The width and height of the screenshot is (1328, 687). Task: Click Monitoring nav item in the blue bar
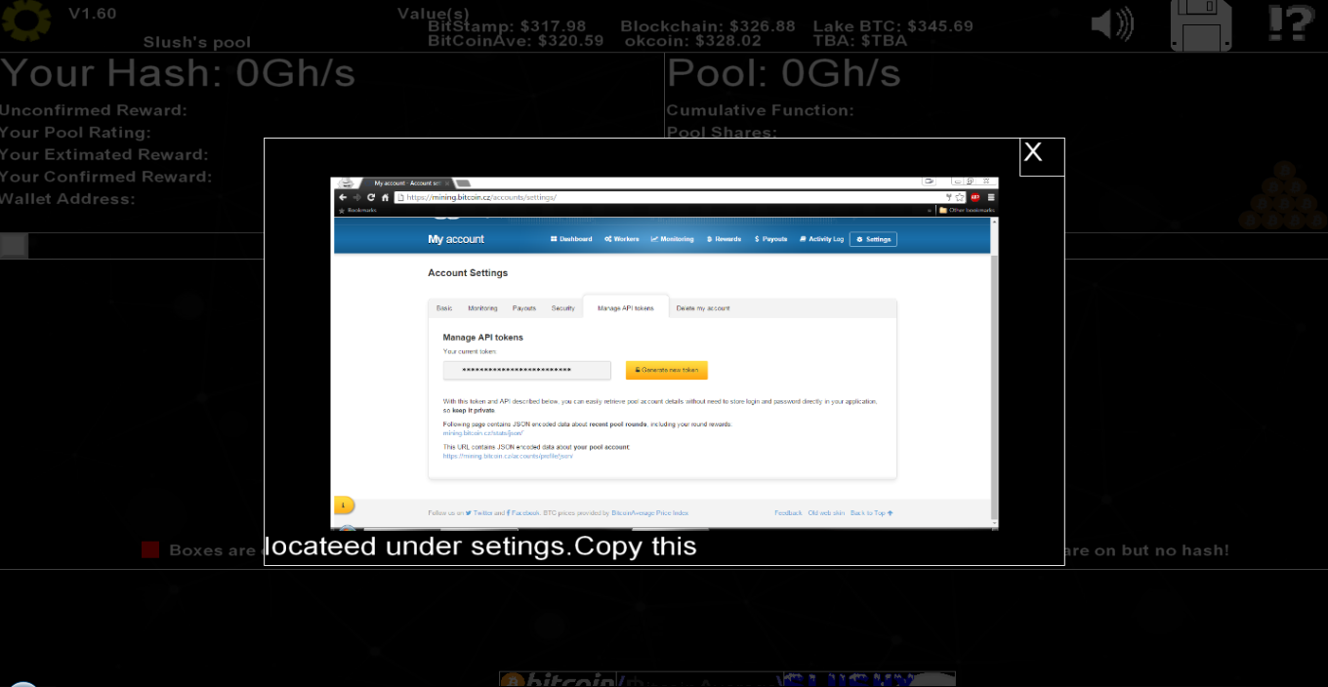pos(673,239)
